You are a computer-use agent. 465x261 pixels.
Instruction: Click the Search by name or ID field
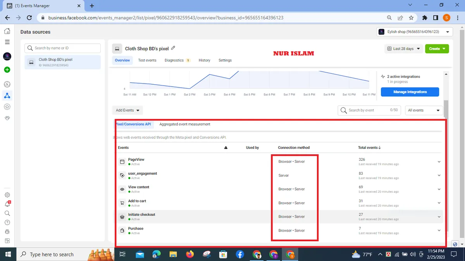pyautogui.click(x=62, y=48)
